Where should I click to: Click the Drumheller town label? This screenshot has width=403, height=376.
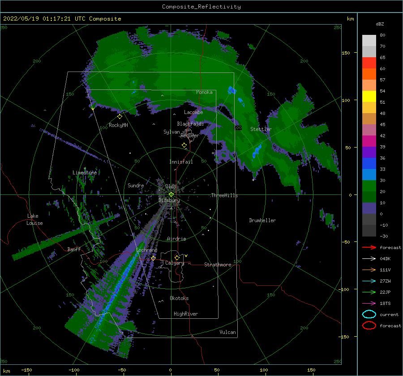click(x=262, y=220)
